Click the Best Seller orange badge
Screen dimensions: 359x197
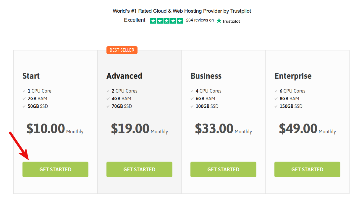[x=122, y=50]
